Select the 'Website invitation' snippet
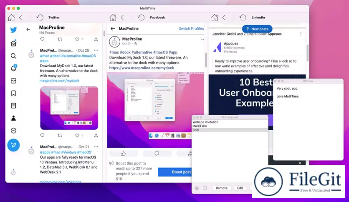The height and width of the screenshot is (202, 349). pos(205,122)
